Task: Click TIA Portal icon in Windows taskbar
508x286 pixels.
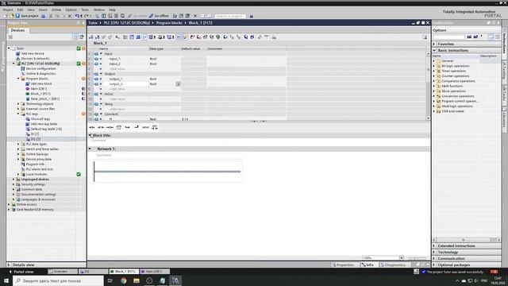Action: click(x=175, y=280)
